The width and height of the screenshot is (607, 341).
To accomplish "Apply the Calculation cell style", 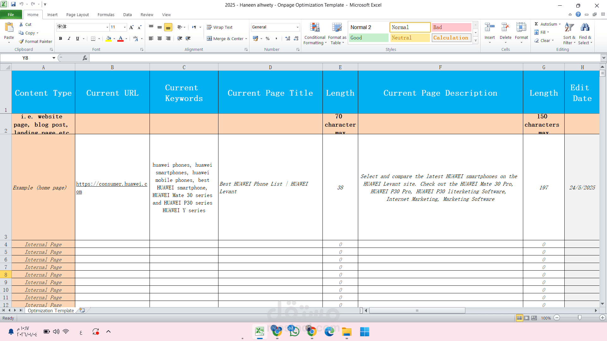I will (x=451, y=38).
